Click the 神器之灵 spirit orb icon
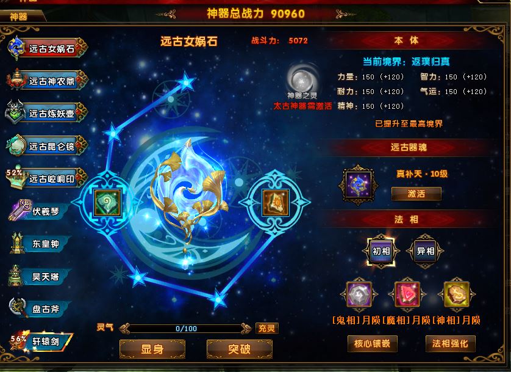Image resolution: width=511 pixels, height=372 pixels. [x=302, y=79]
